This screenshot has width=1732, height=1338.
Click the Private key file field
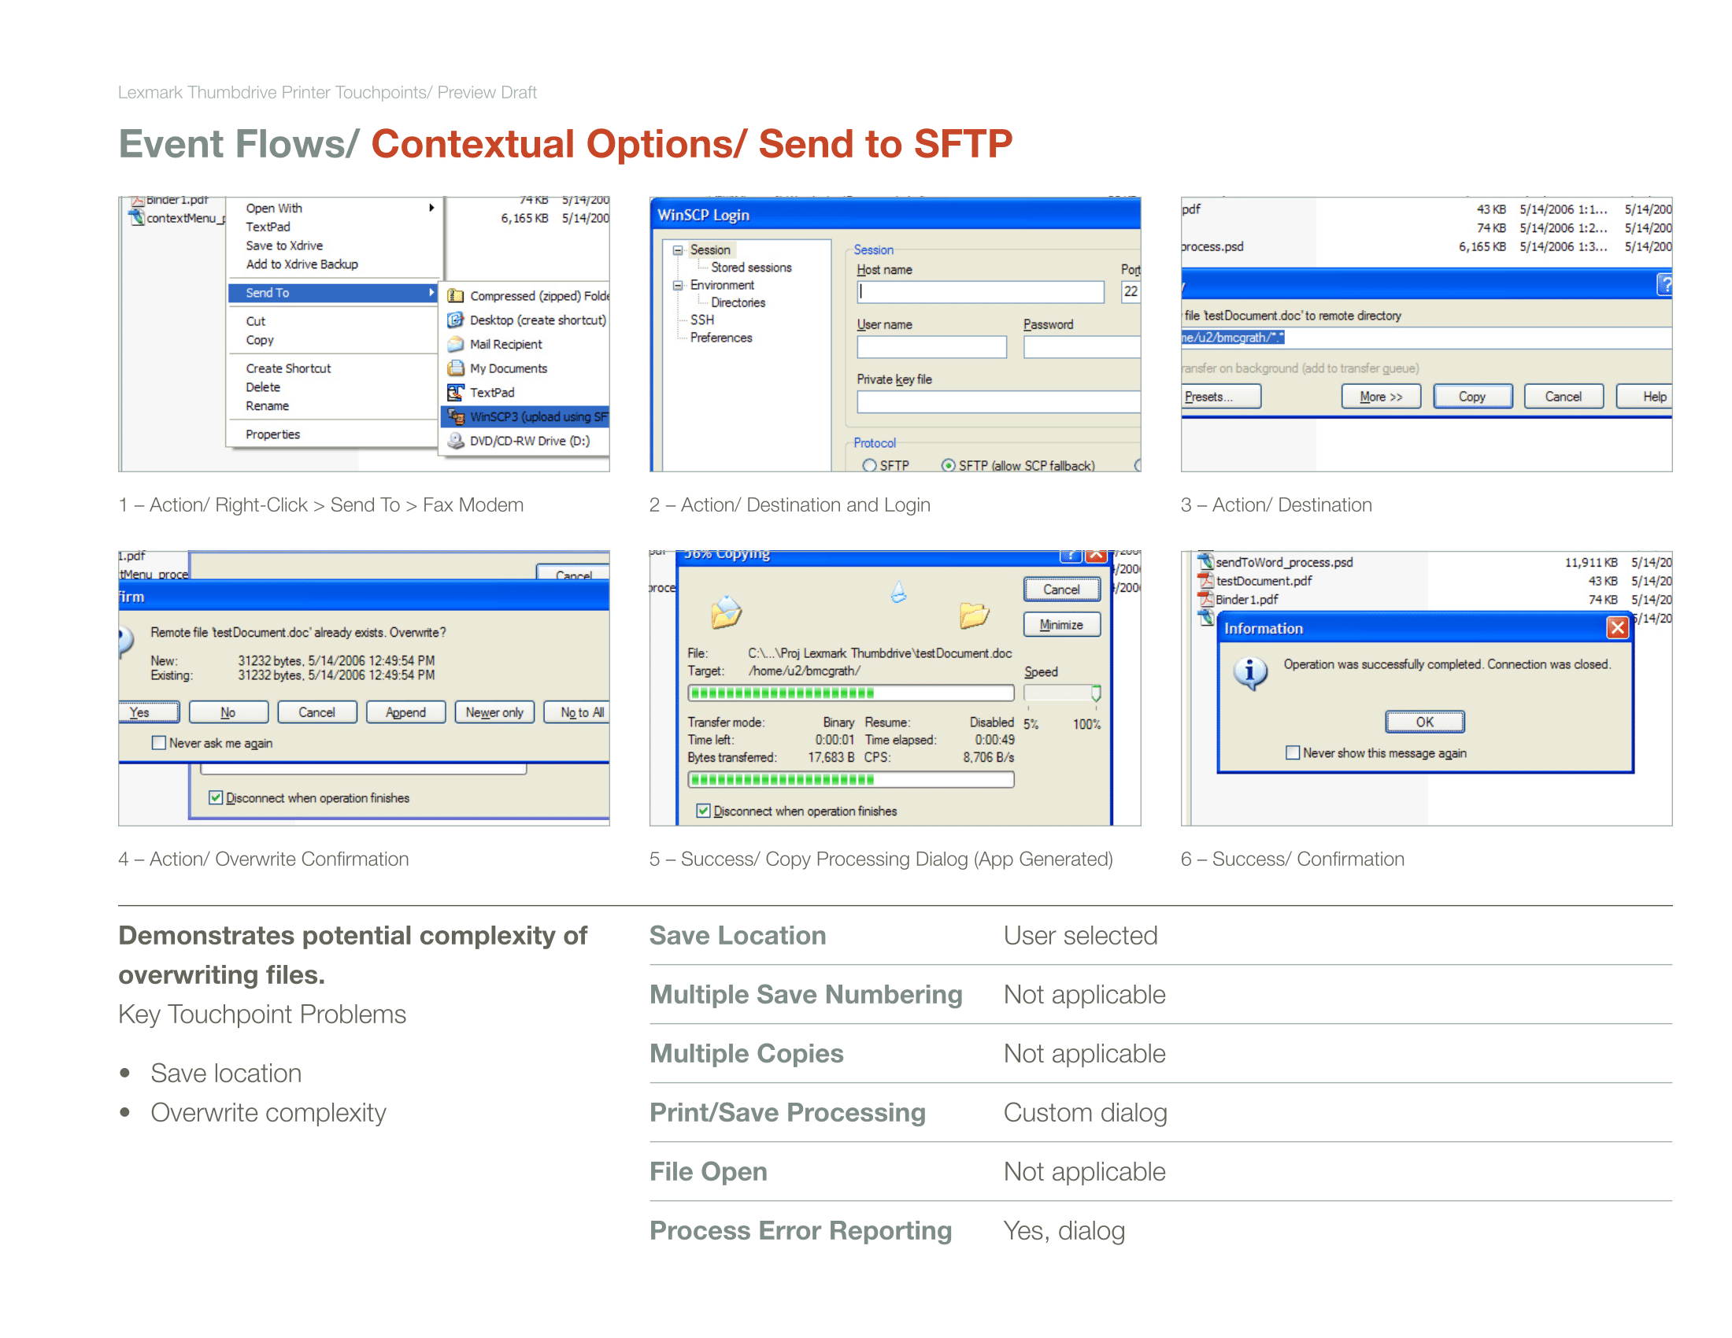click(999, 401)
